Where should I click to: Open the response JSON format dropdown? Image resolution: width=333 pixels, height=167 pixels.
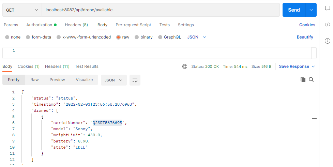[113, 80]
